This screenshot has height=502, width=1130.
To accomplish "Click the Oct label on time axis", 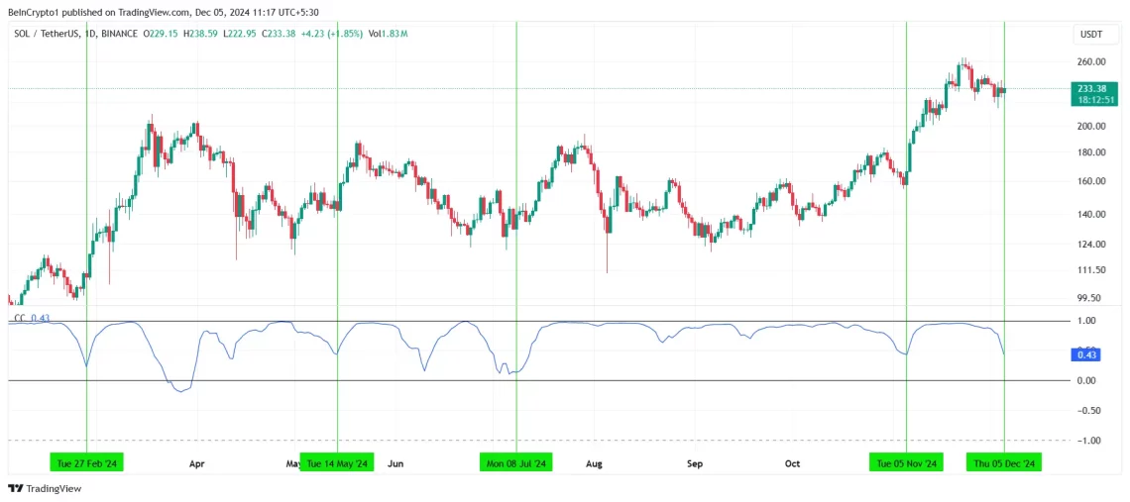I will 792,463.
